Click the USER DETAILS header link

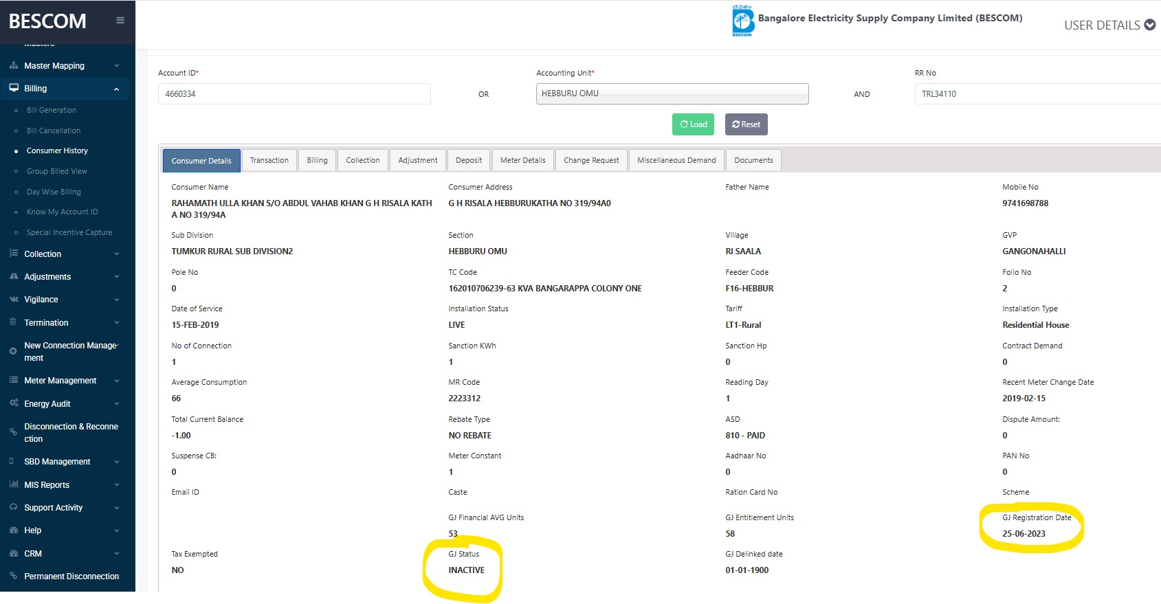[1102, 25]
